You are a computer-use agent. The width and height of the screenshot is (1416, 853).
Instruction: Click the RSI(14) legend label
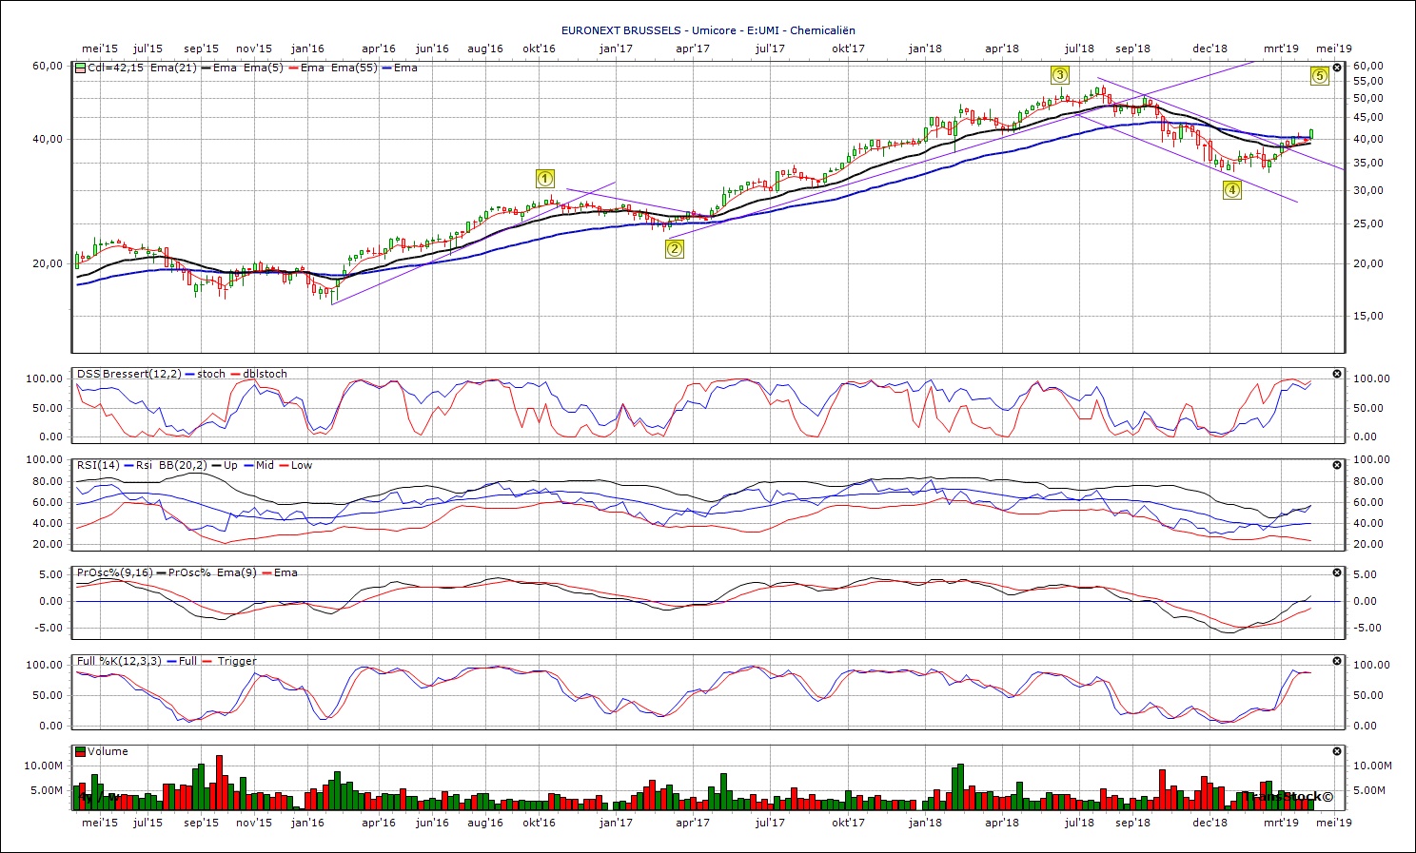tap(98, 465)
